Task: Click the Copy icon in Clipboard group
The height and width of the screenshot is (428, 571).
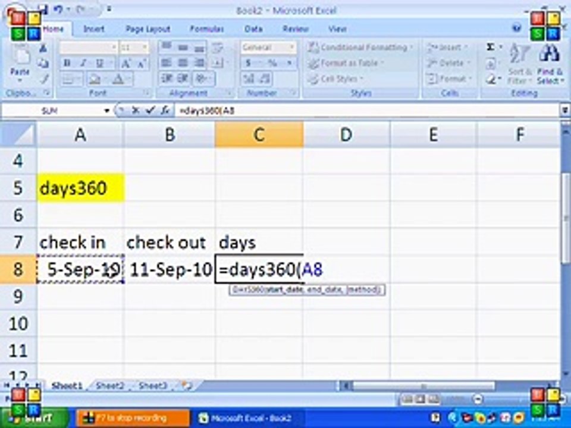Action: click(x=43, y=64)
